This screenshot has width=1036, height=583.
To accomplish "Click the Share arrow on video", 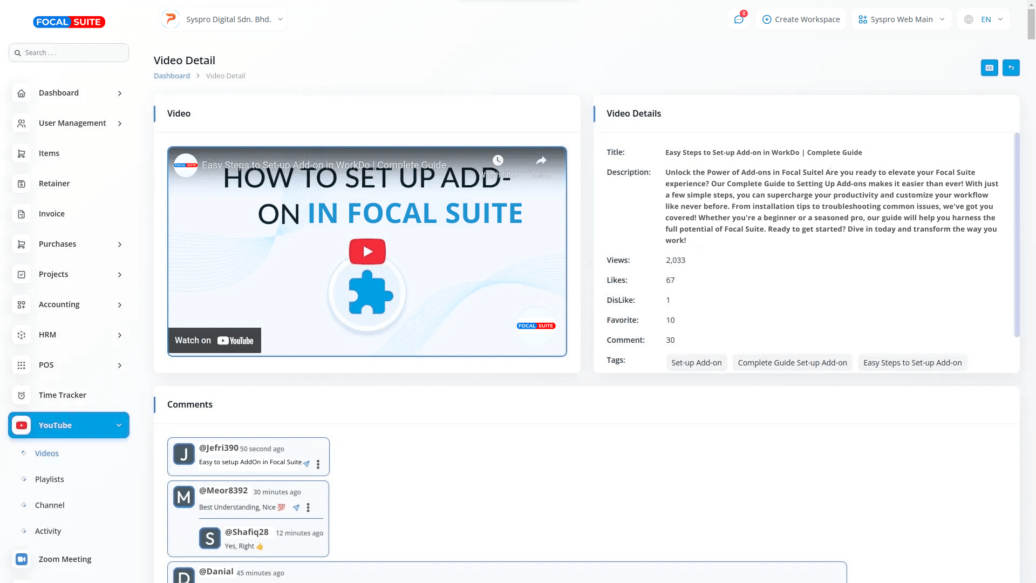I will pyautogui.click(x=541, y=161).
